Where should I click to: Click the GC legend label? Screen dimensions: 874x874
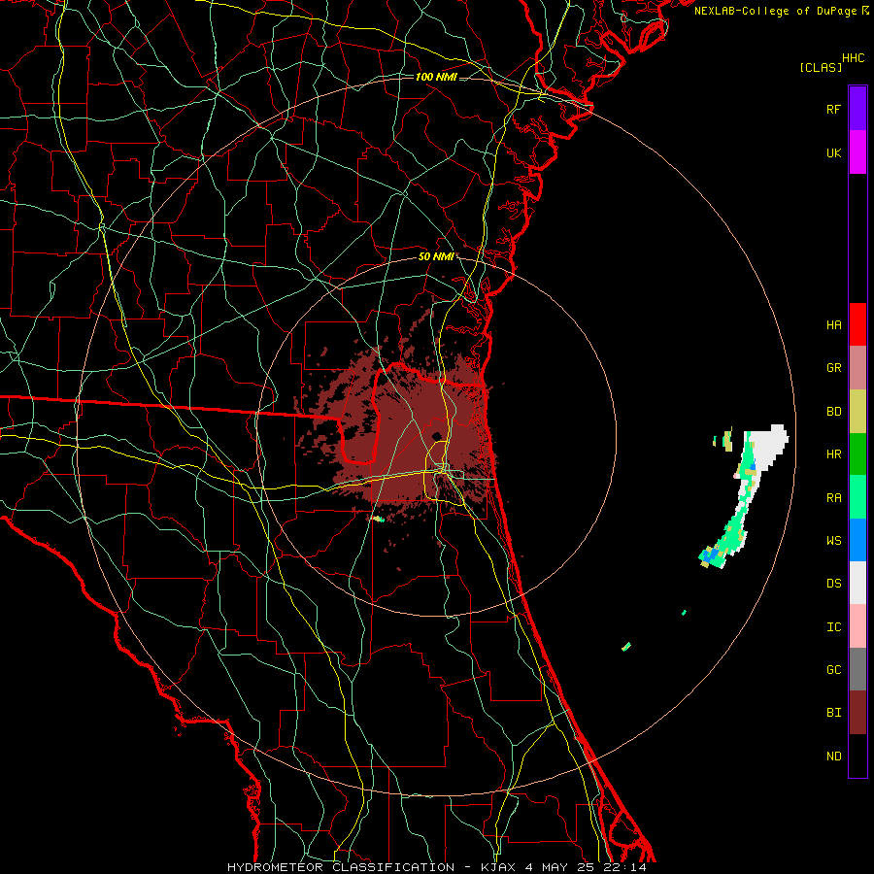click(833, 670)
